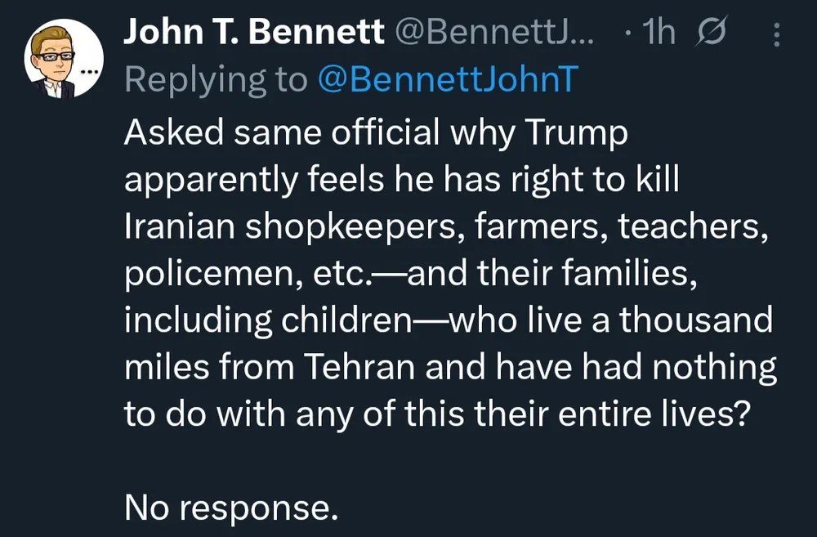Open the tweet's 1h timestamp

[659, 33]
